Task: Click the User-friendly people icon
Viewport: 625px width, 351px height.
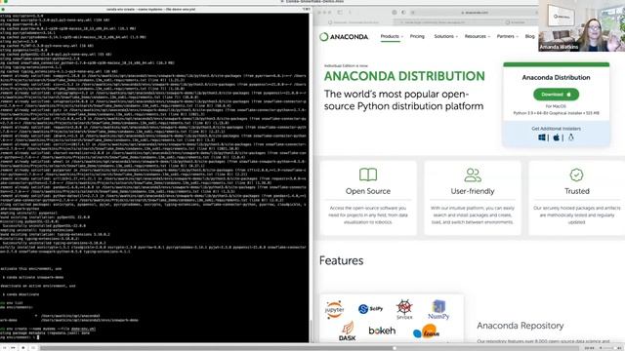Action: click(473, 175)
